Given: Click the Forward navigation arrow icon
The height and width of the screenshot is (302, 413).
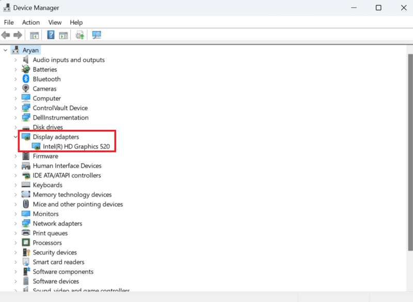Looking at the screenshot, I should (18, 35).
